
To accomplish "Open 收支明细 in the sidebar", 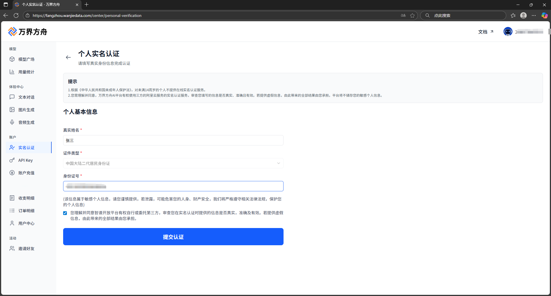I will click(x=26, y=198).
